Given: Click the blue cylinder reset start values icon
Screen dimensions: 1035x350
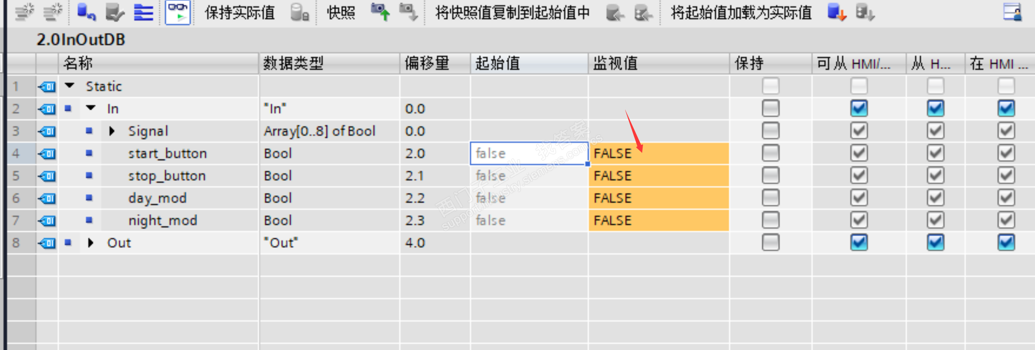Looking at the screenshot, I should 86,13.
